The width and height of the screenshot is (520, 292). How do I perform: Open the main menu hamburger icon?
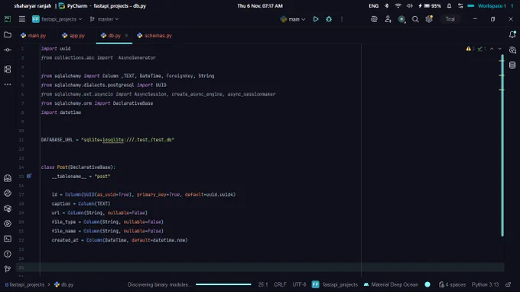pyautogui.click(x=22, y=19)
